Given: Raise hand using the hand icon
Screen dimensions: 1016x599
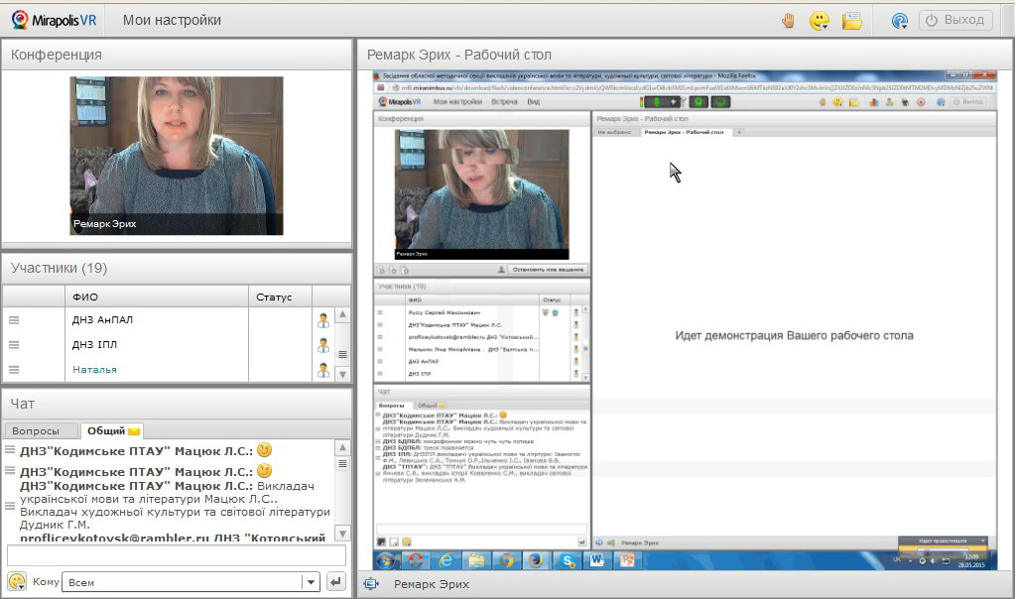Looking at the screenshot, I should click(789, 20).
